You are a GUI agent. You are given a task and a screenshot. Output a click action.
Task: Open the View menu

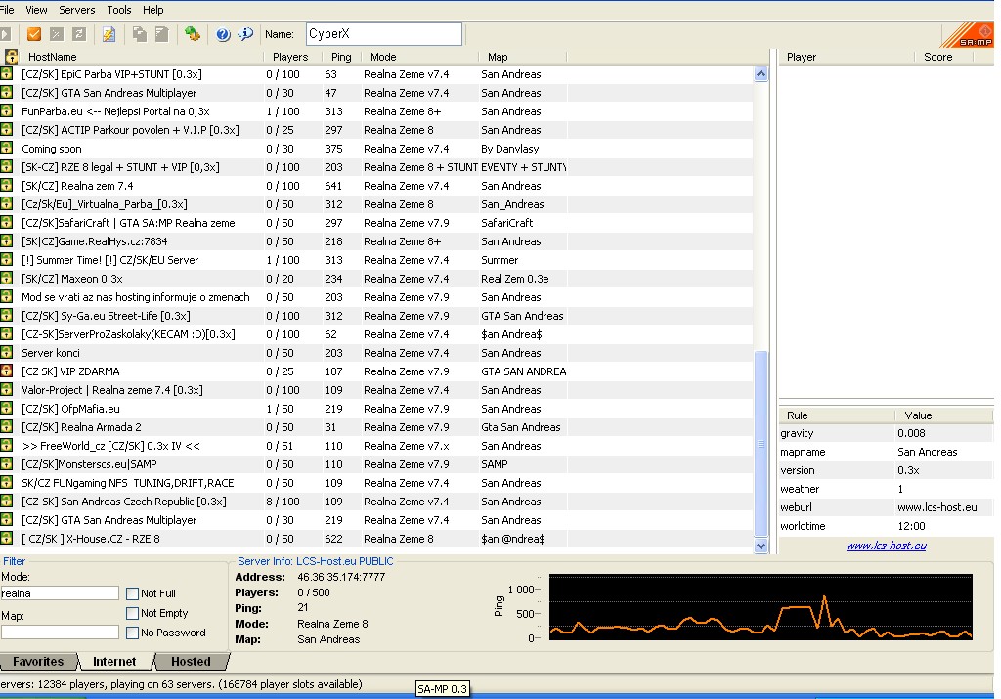pos(36,10)
